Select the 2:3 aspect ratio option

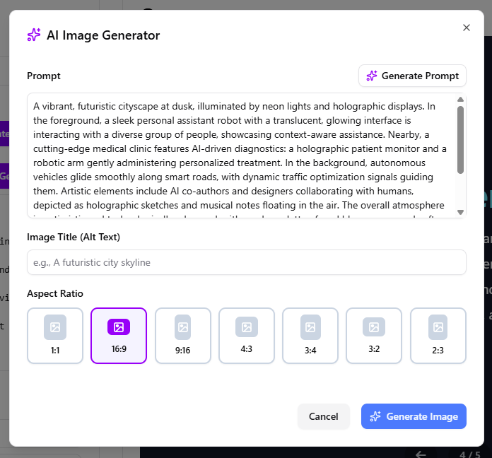click(438, 336)
